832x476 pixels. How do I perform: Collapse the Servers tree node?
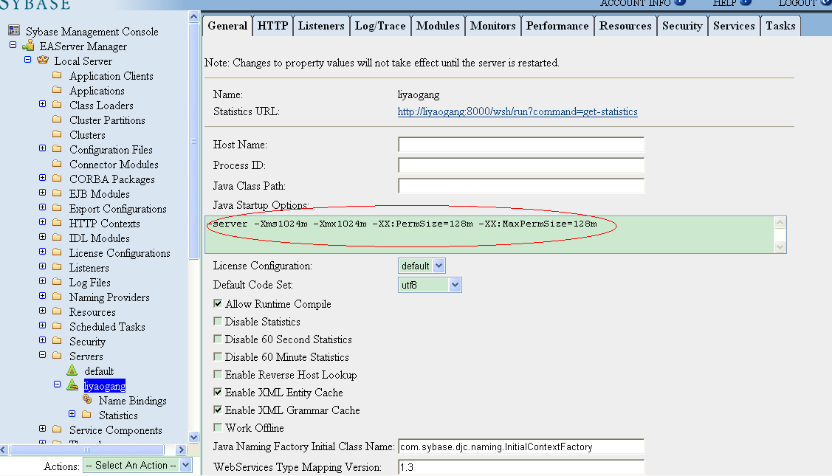coord(43,355)
